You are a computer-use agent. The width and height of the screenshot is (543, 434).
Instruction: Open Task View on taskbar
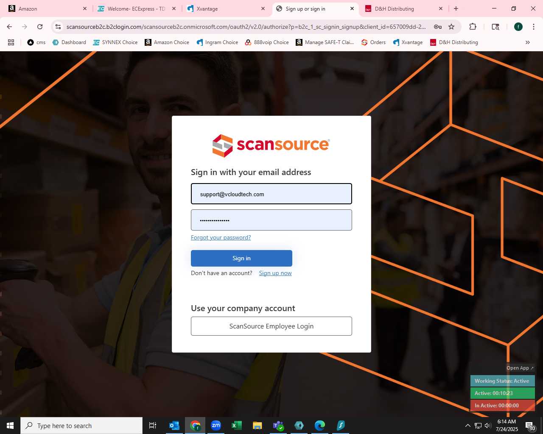pos(153,426)
